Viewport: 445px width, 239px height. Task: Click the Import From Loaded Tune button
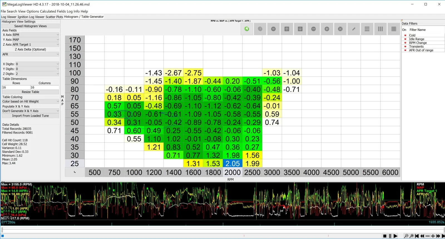[x=31, y=116]
